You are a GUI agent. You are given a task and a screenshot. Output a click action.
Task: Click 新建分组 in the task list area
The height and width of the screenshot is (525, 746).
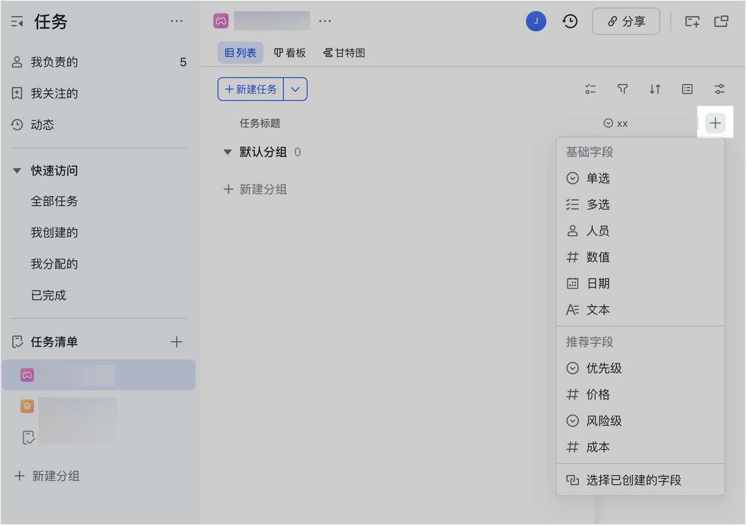click(x=255, y=189)
